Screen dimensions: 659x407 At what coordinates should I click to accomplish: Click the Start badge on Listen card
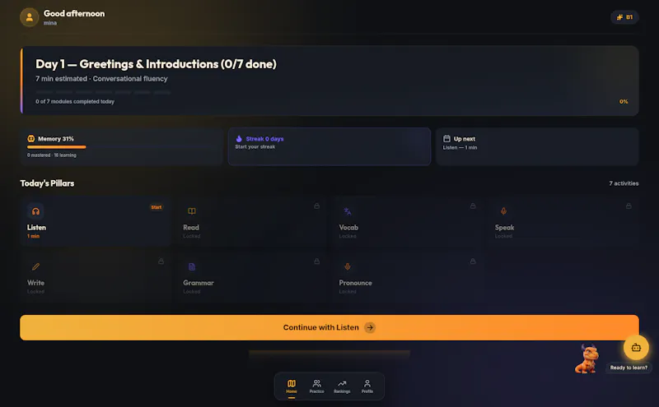[157, 207]
